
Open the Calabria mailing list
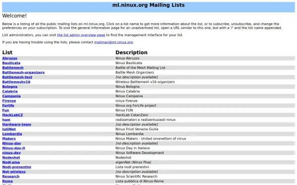[x=10, y=91]
